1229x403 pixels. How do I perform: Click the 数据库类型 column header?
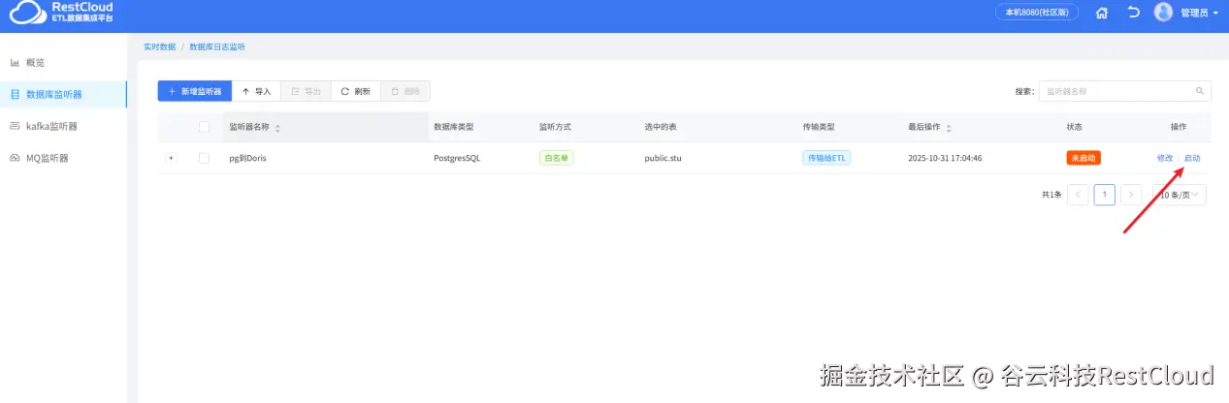tap(453, 127)
